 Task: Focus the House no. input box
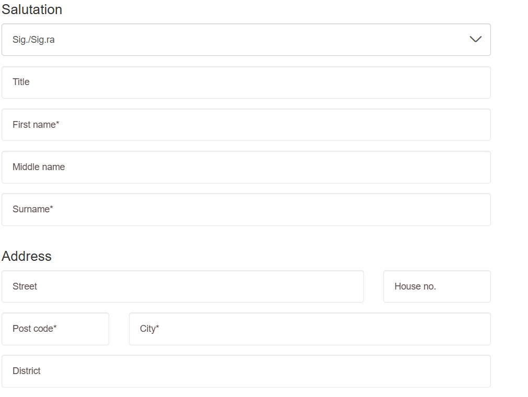coord(437,286)
